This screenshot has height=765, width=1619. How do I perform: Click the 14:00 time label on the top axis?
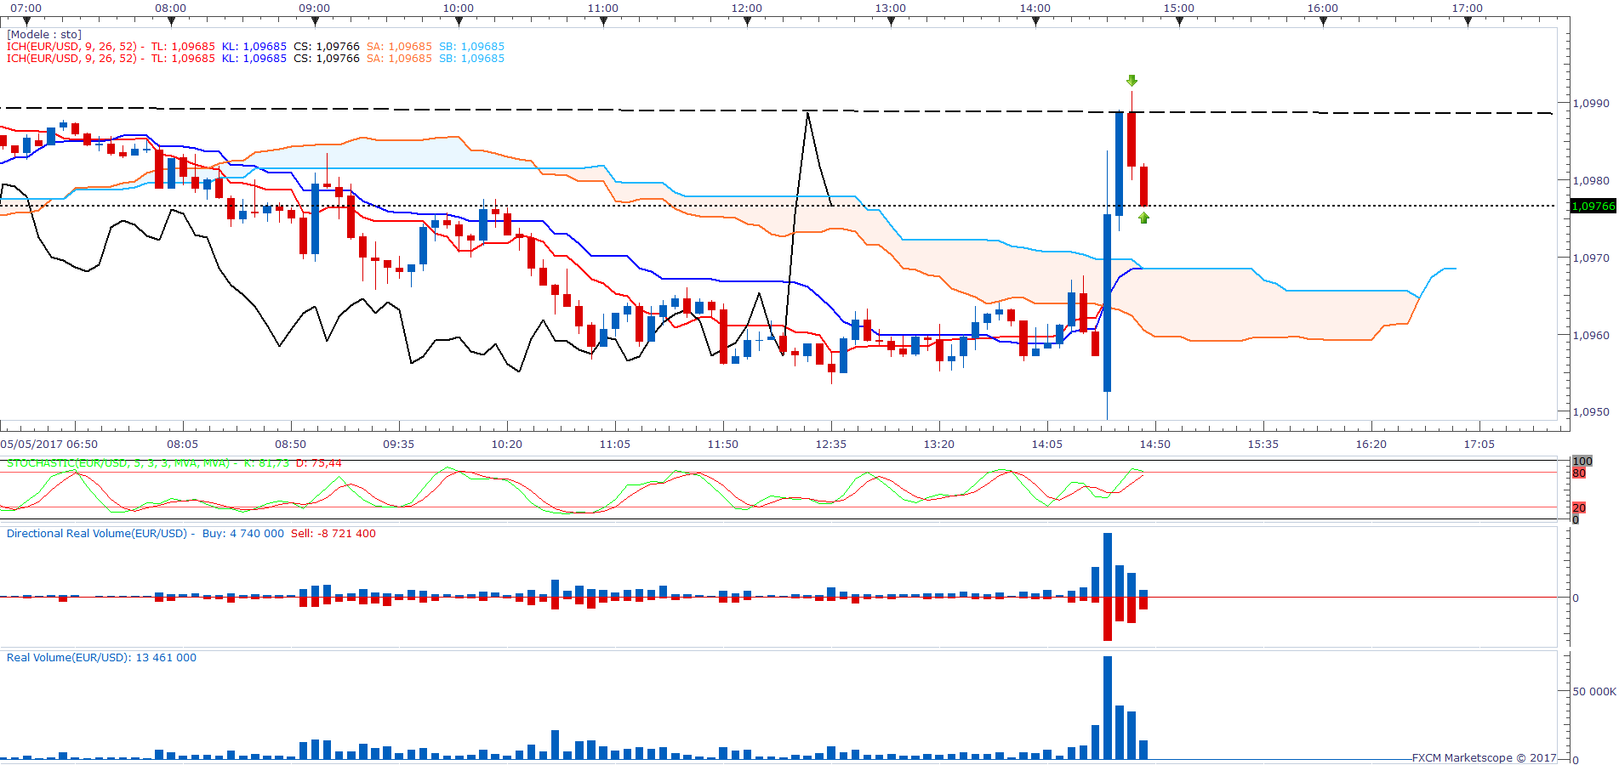click(x=1035, y=8)
